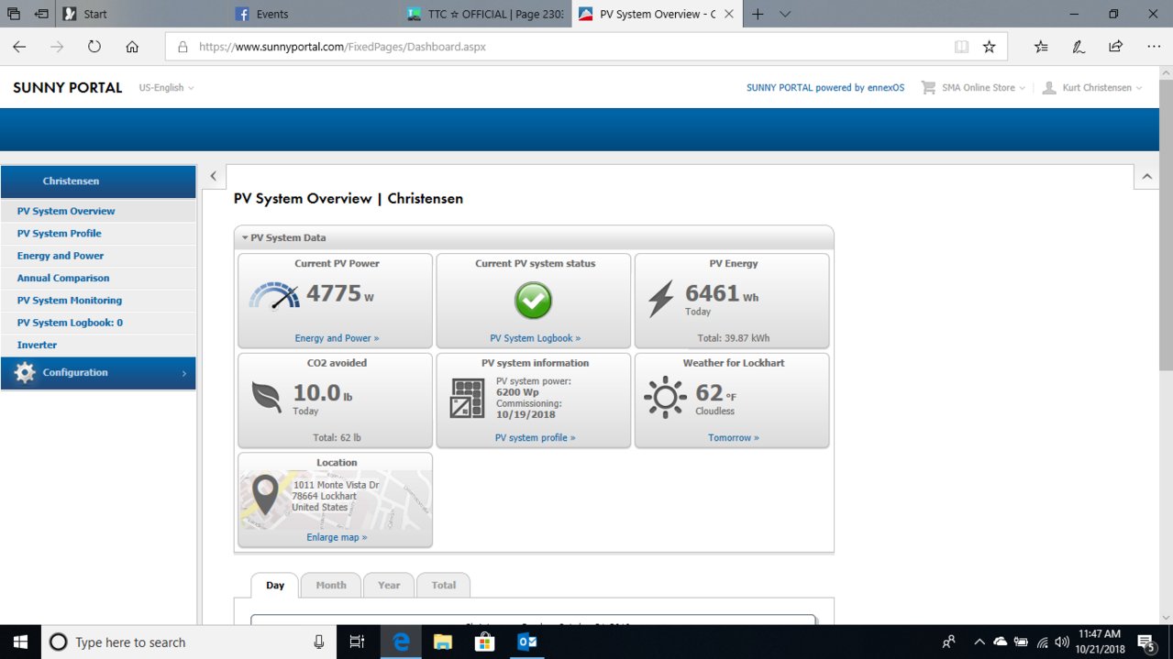Click the green PV system status checkmark
Image resolution: width=1173 pixels, height=659 pixels.
pyautogui.click(x=533, y=300)
